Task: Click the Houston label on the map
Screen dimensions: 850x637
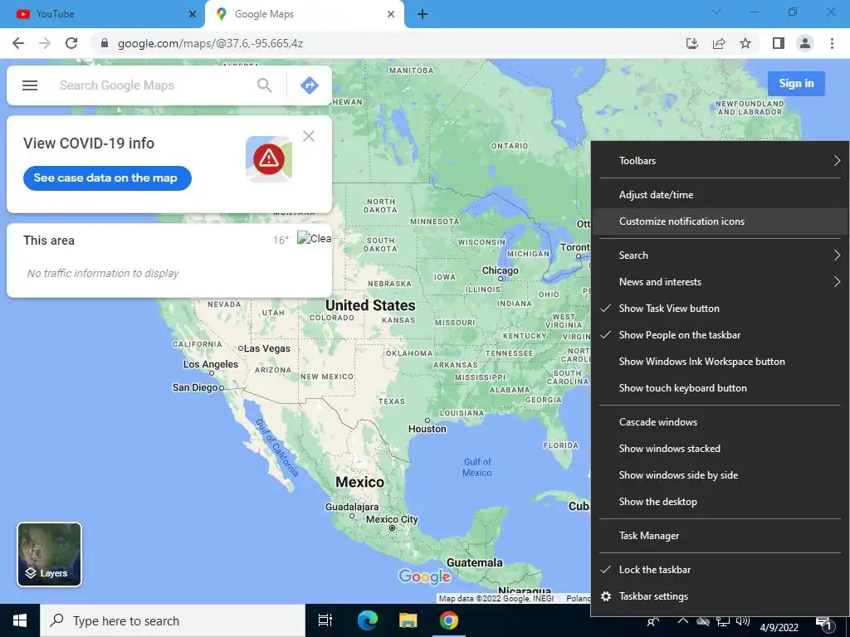Action: coord(427,429)
